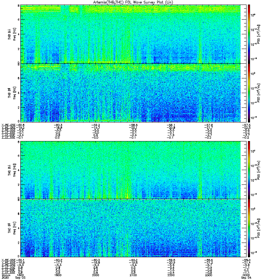Click the '-17.7' value in the THC position table
The width and height of the screenshot is (263, 280).
point(58,262)
